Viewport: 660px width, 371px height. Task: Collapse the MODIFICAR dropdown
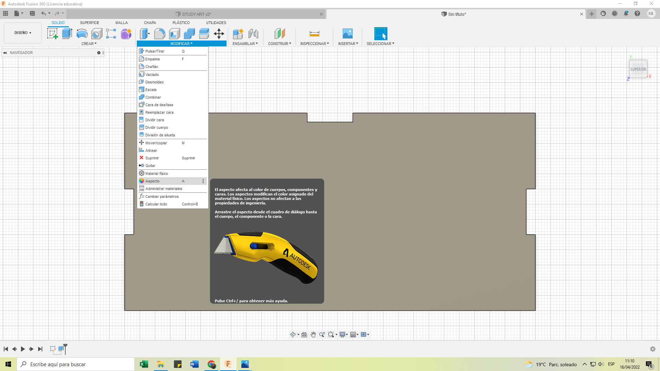click(x=181, y=44)
